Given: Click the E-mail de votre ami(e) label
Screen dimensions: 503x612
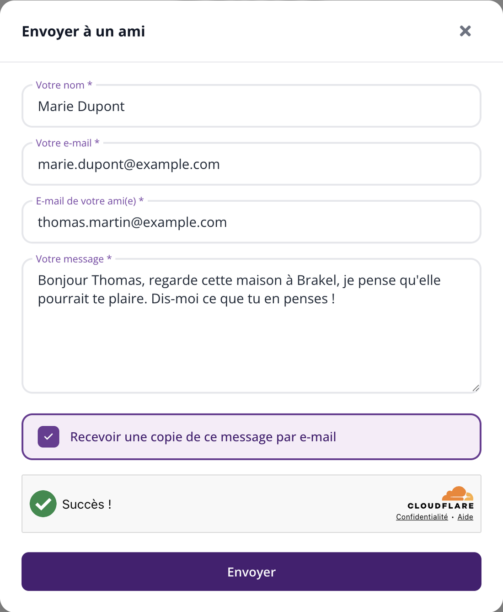Looking at the screenshot, I should click(x=90, y=201).
